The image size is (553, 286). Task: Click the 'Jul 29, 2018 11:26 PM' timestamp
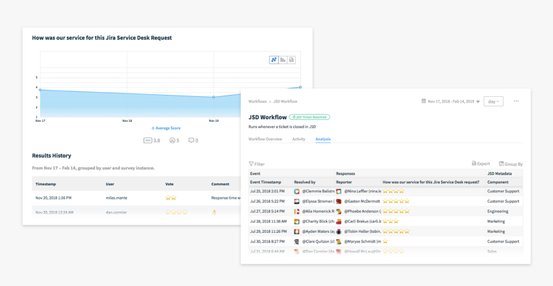268,231
